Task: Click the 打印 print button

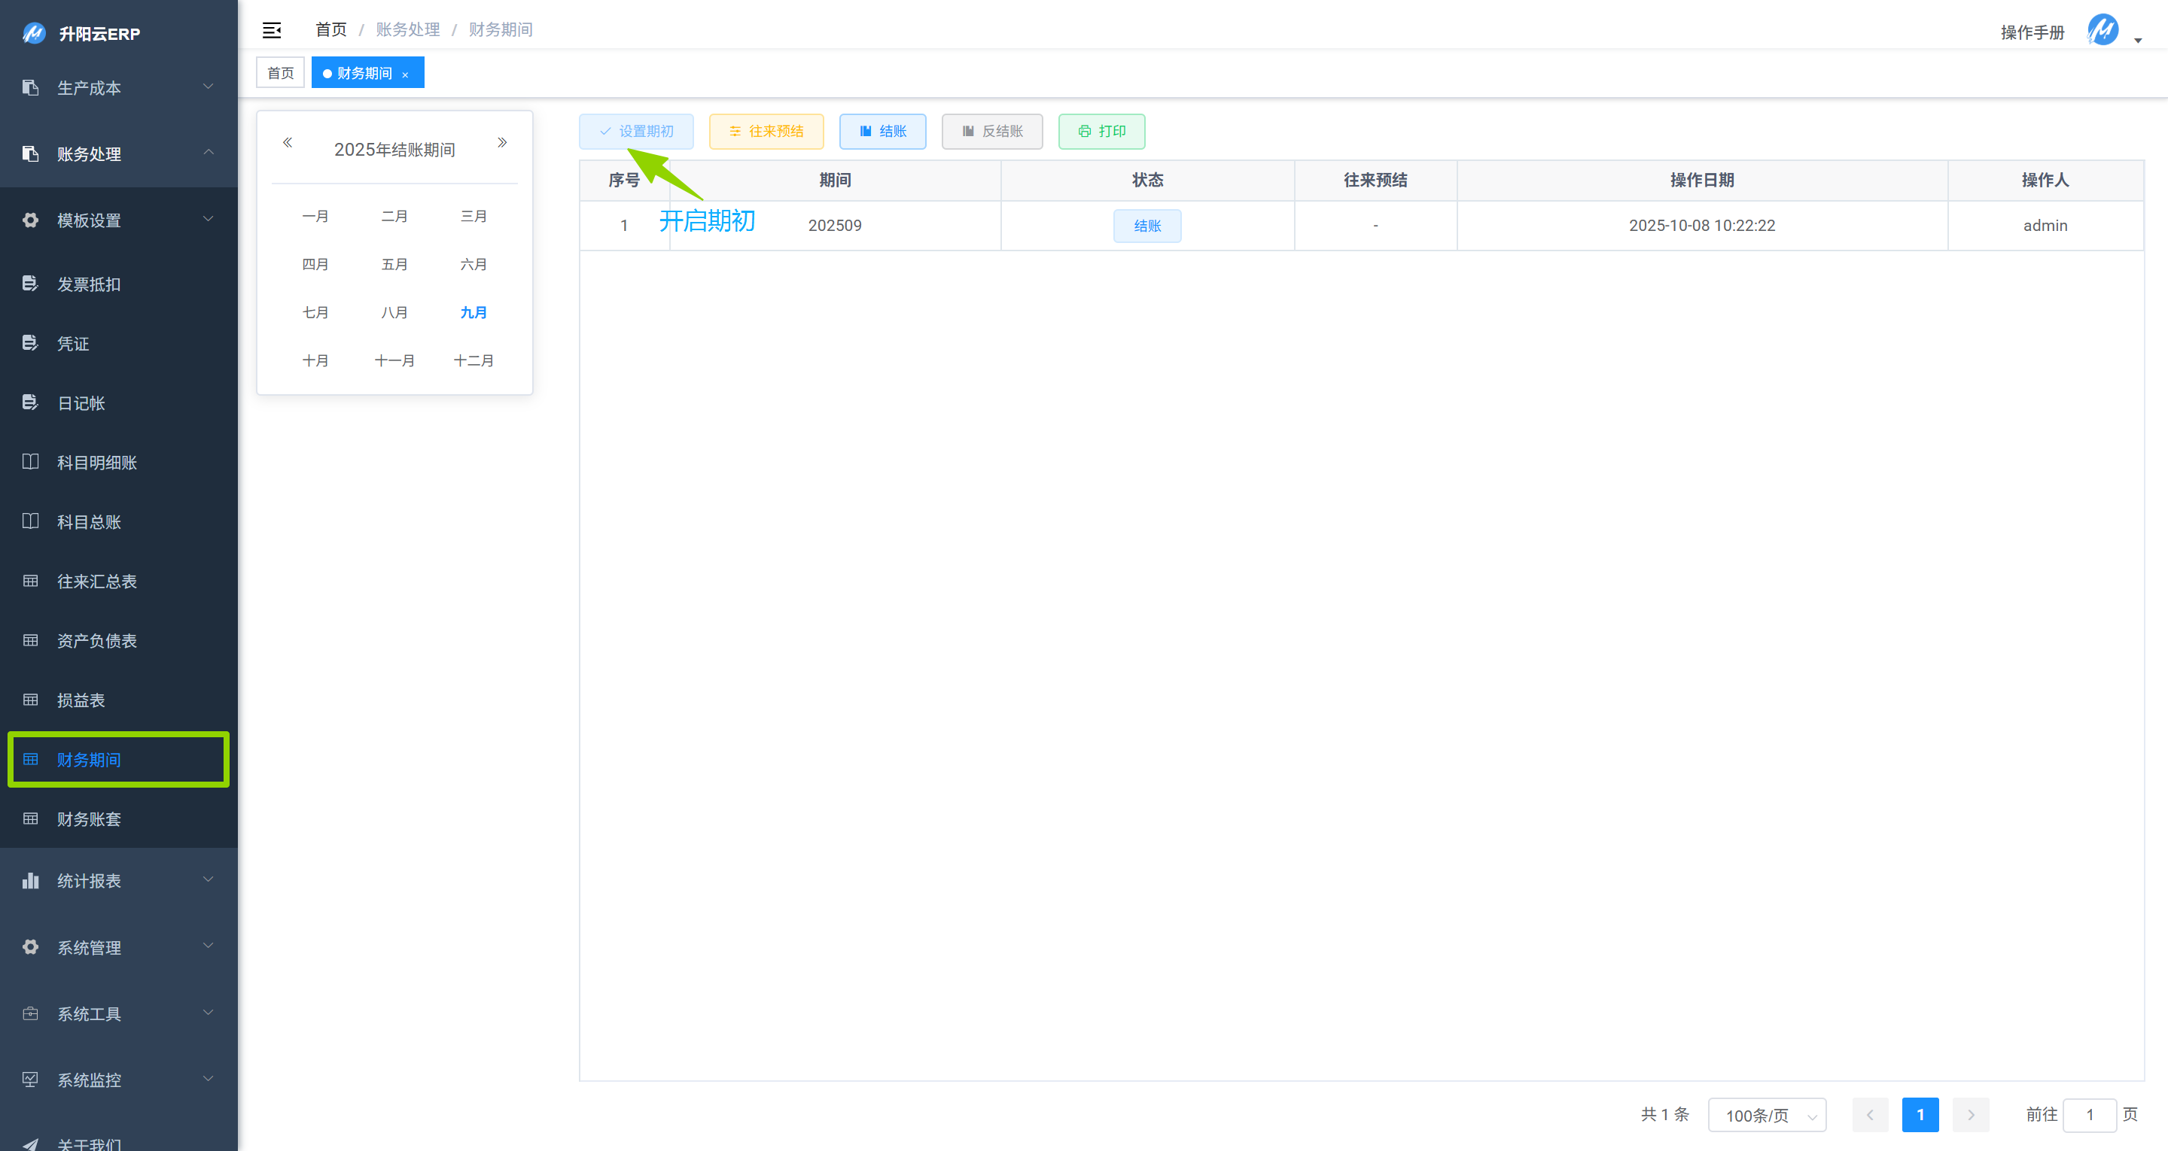Action: click(x=1101, y=131)
